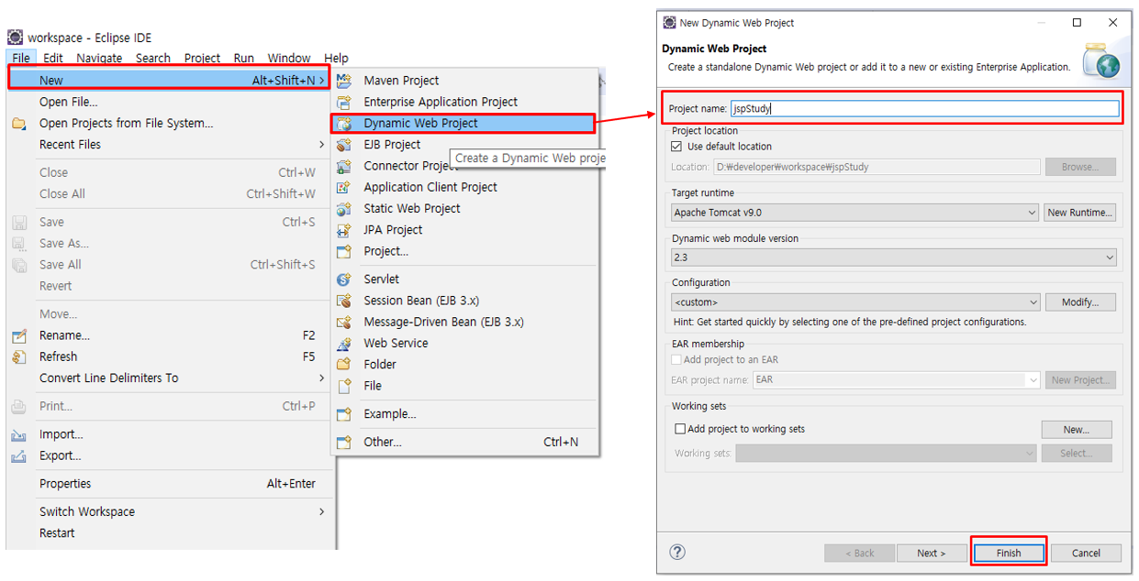Open the Run menu

(x=244, y=58)
